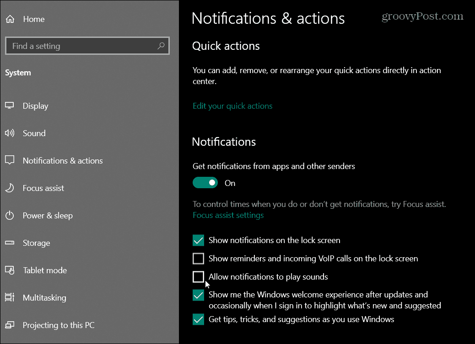Click the search magnifier icon
Image resolution: width=475 pixels, height=344 pixels.
(x=161, y=46)
